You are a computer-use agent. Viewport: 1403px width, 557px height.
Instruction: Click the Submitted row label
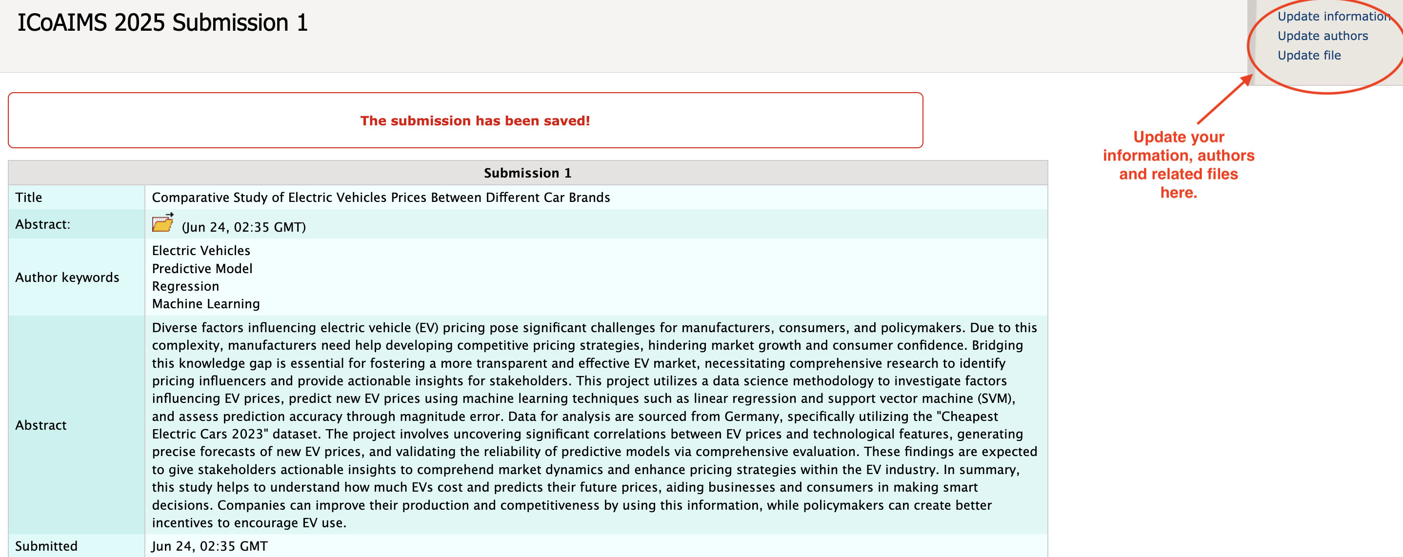tap(46, 546)
